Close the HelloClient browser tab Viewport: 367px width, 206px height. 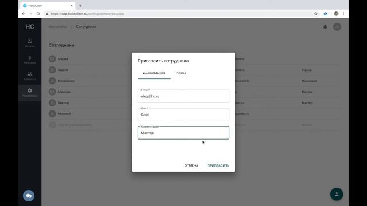tap(72, 6)
